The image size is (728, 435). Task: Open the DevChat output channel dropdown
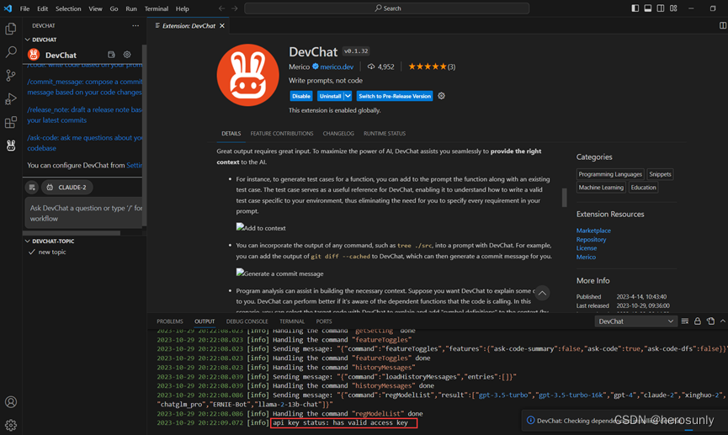pos(635,321)
